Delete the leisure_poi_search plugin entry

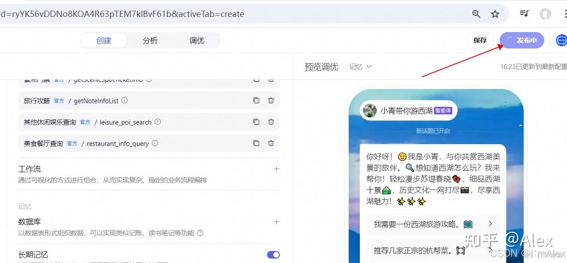pos(271,122)
